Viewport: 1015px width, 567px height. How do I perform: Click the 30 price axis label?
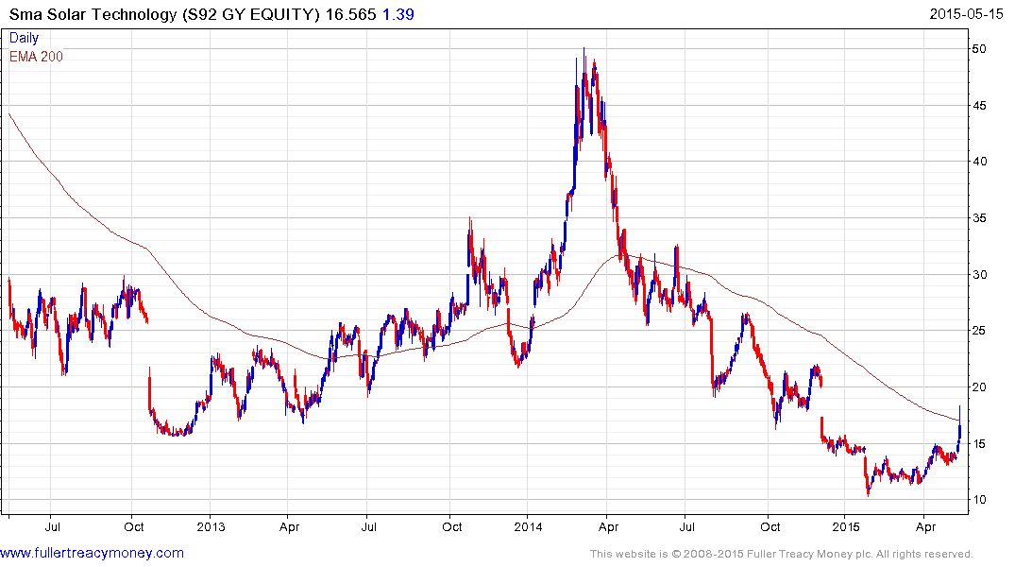[x=979, y=275]
